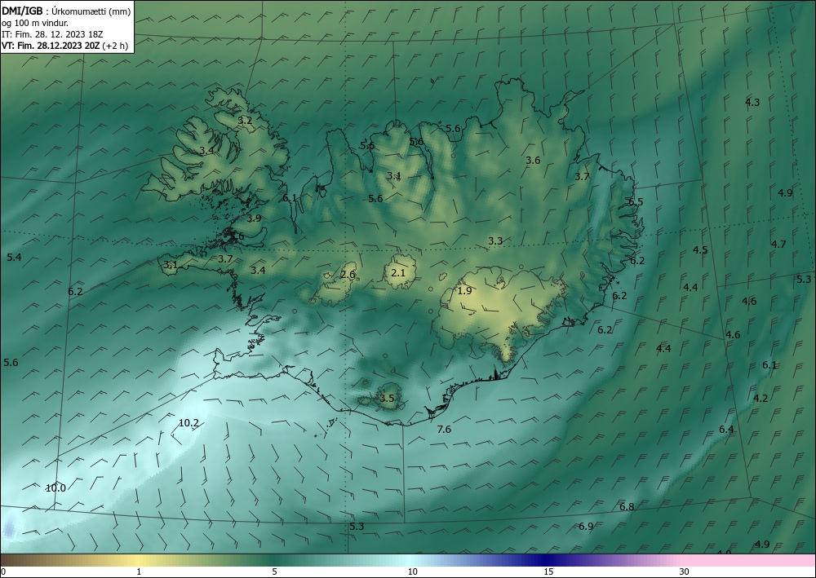Screen dimensions: 816x578
Task: Select the 4.2 value label
Action: 761,399
